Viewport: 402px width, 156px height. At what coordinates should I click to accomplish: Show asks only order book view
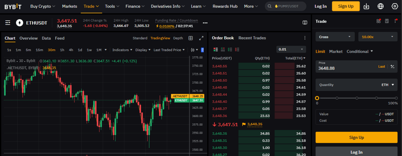[x=238, y=50]
